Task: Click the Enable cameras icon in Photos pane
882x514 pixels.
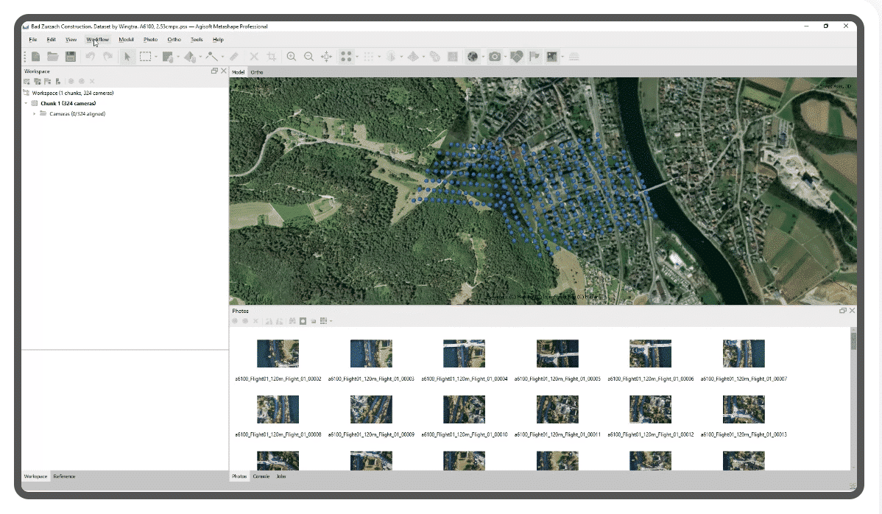Action: 235,321
